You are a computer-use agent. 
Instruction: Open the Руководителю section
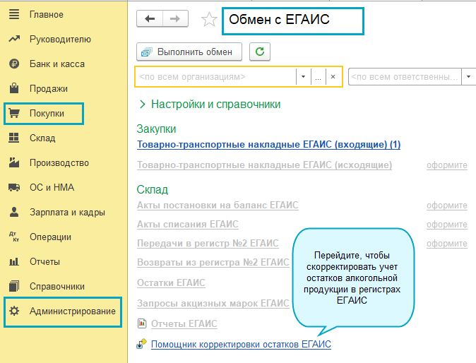pos(60,39)
